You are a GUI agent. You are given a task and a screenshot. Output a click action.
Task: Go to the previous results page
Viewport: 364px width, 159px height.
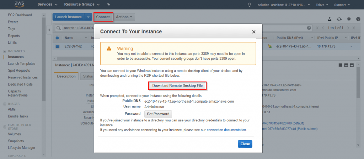coord(323,28)
